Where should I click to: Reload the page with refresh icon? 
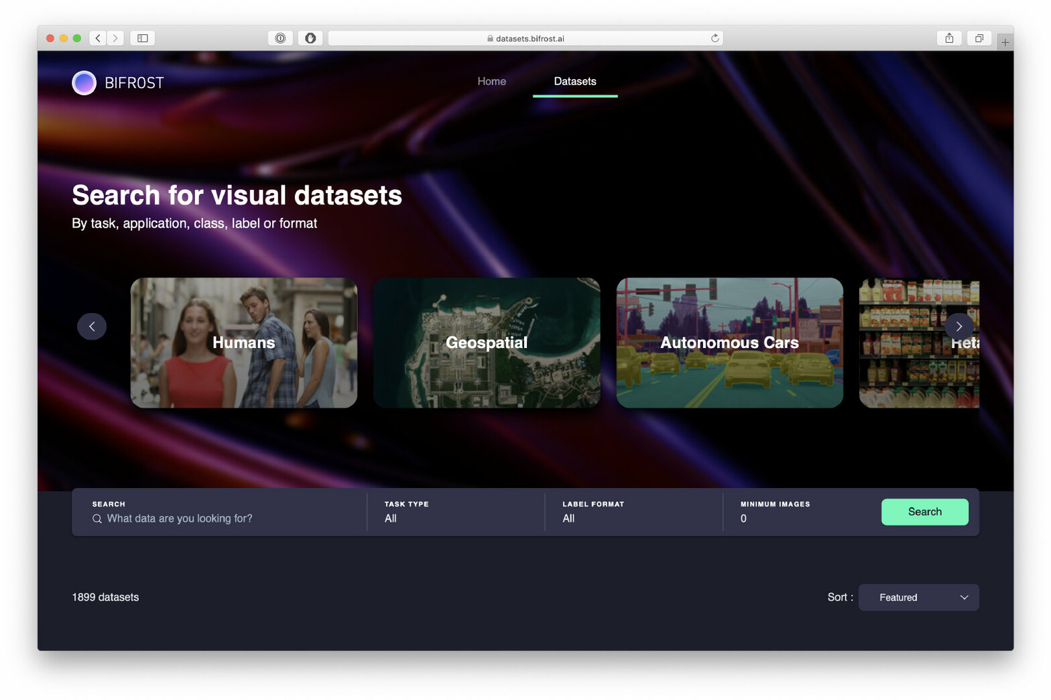(x=715, y=38)
